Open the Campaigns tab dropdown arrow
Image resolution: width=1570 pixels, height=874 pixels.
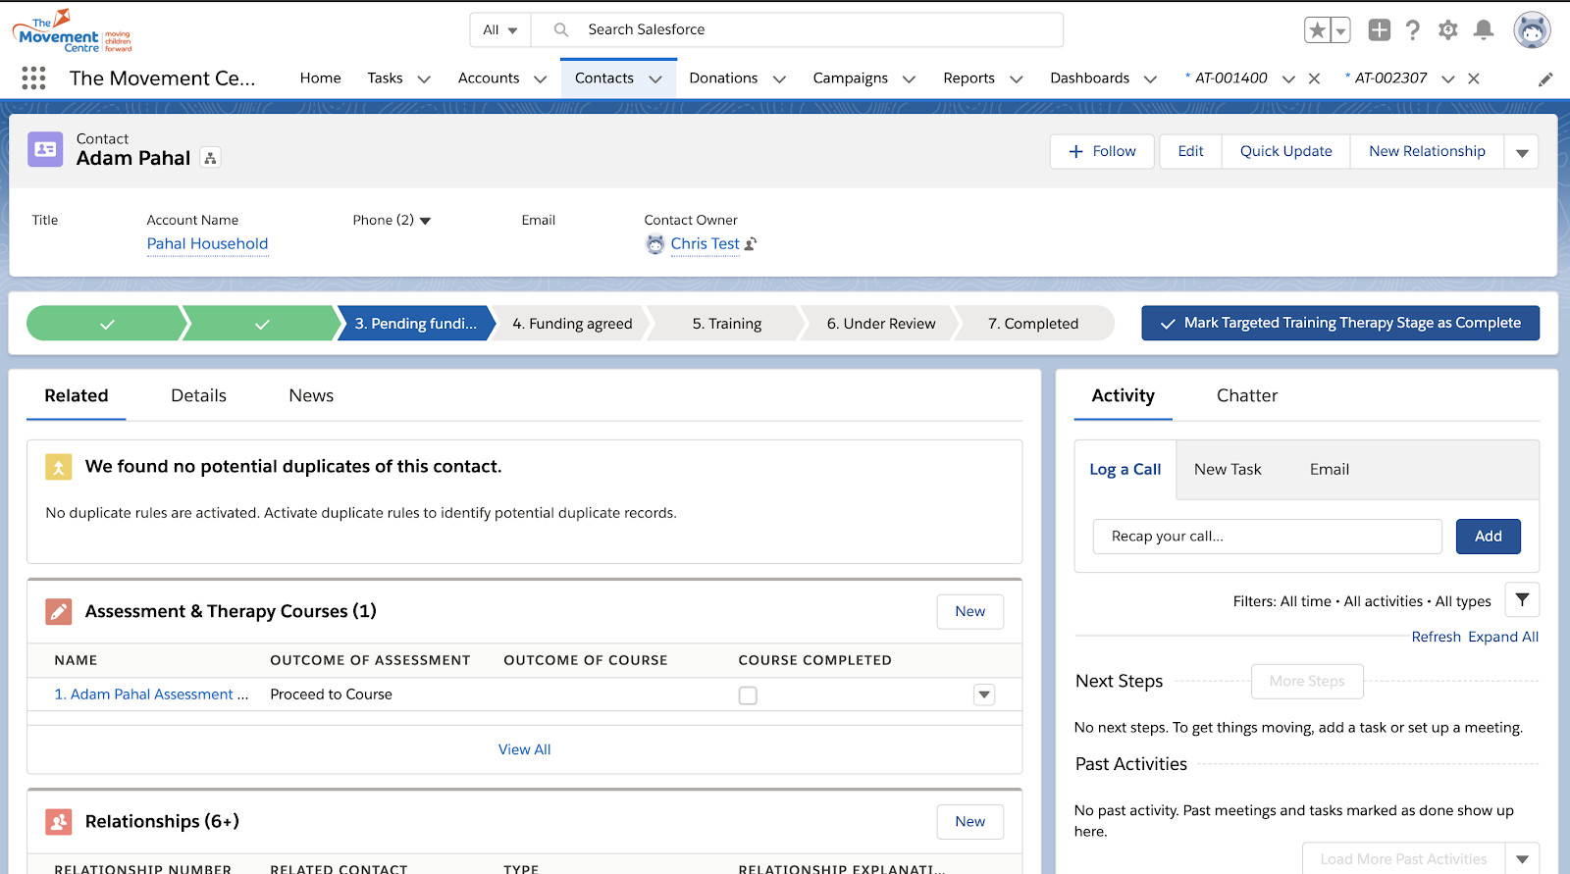point(909,79)
